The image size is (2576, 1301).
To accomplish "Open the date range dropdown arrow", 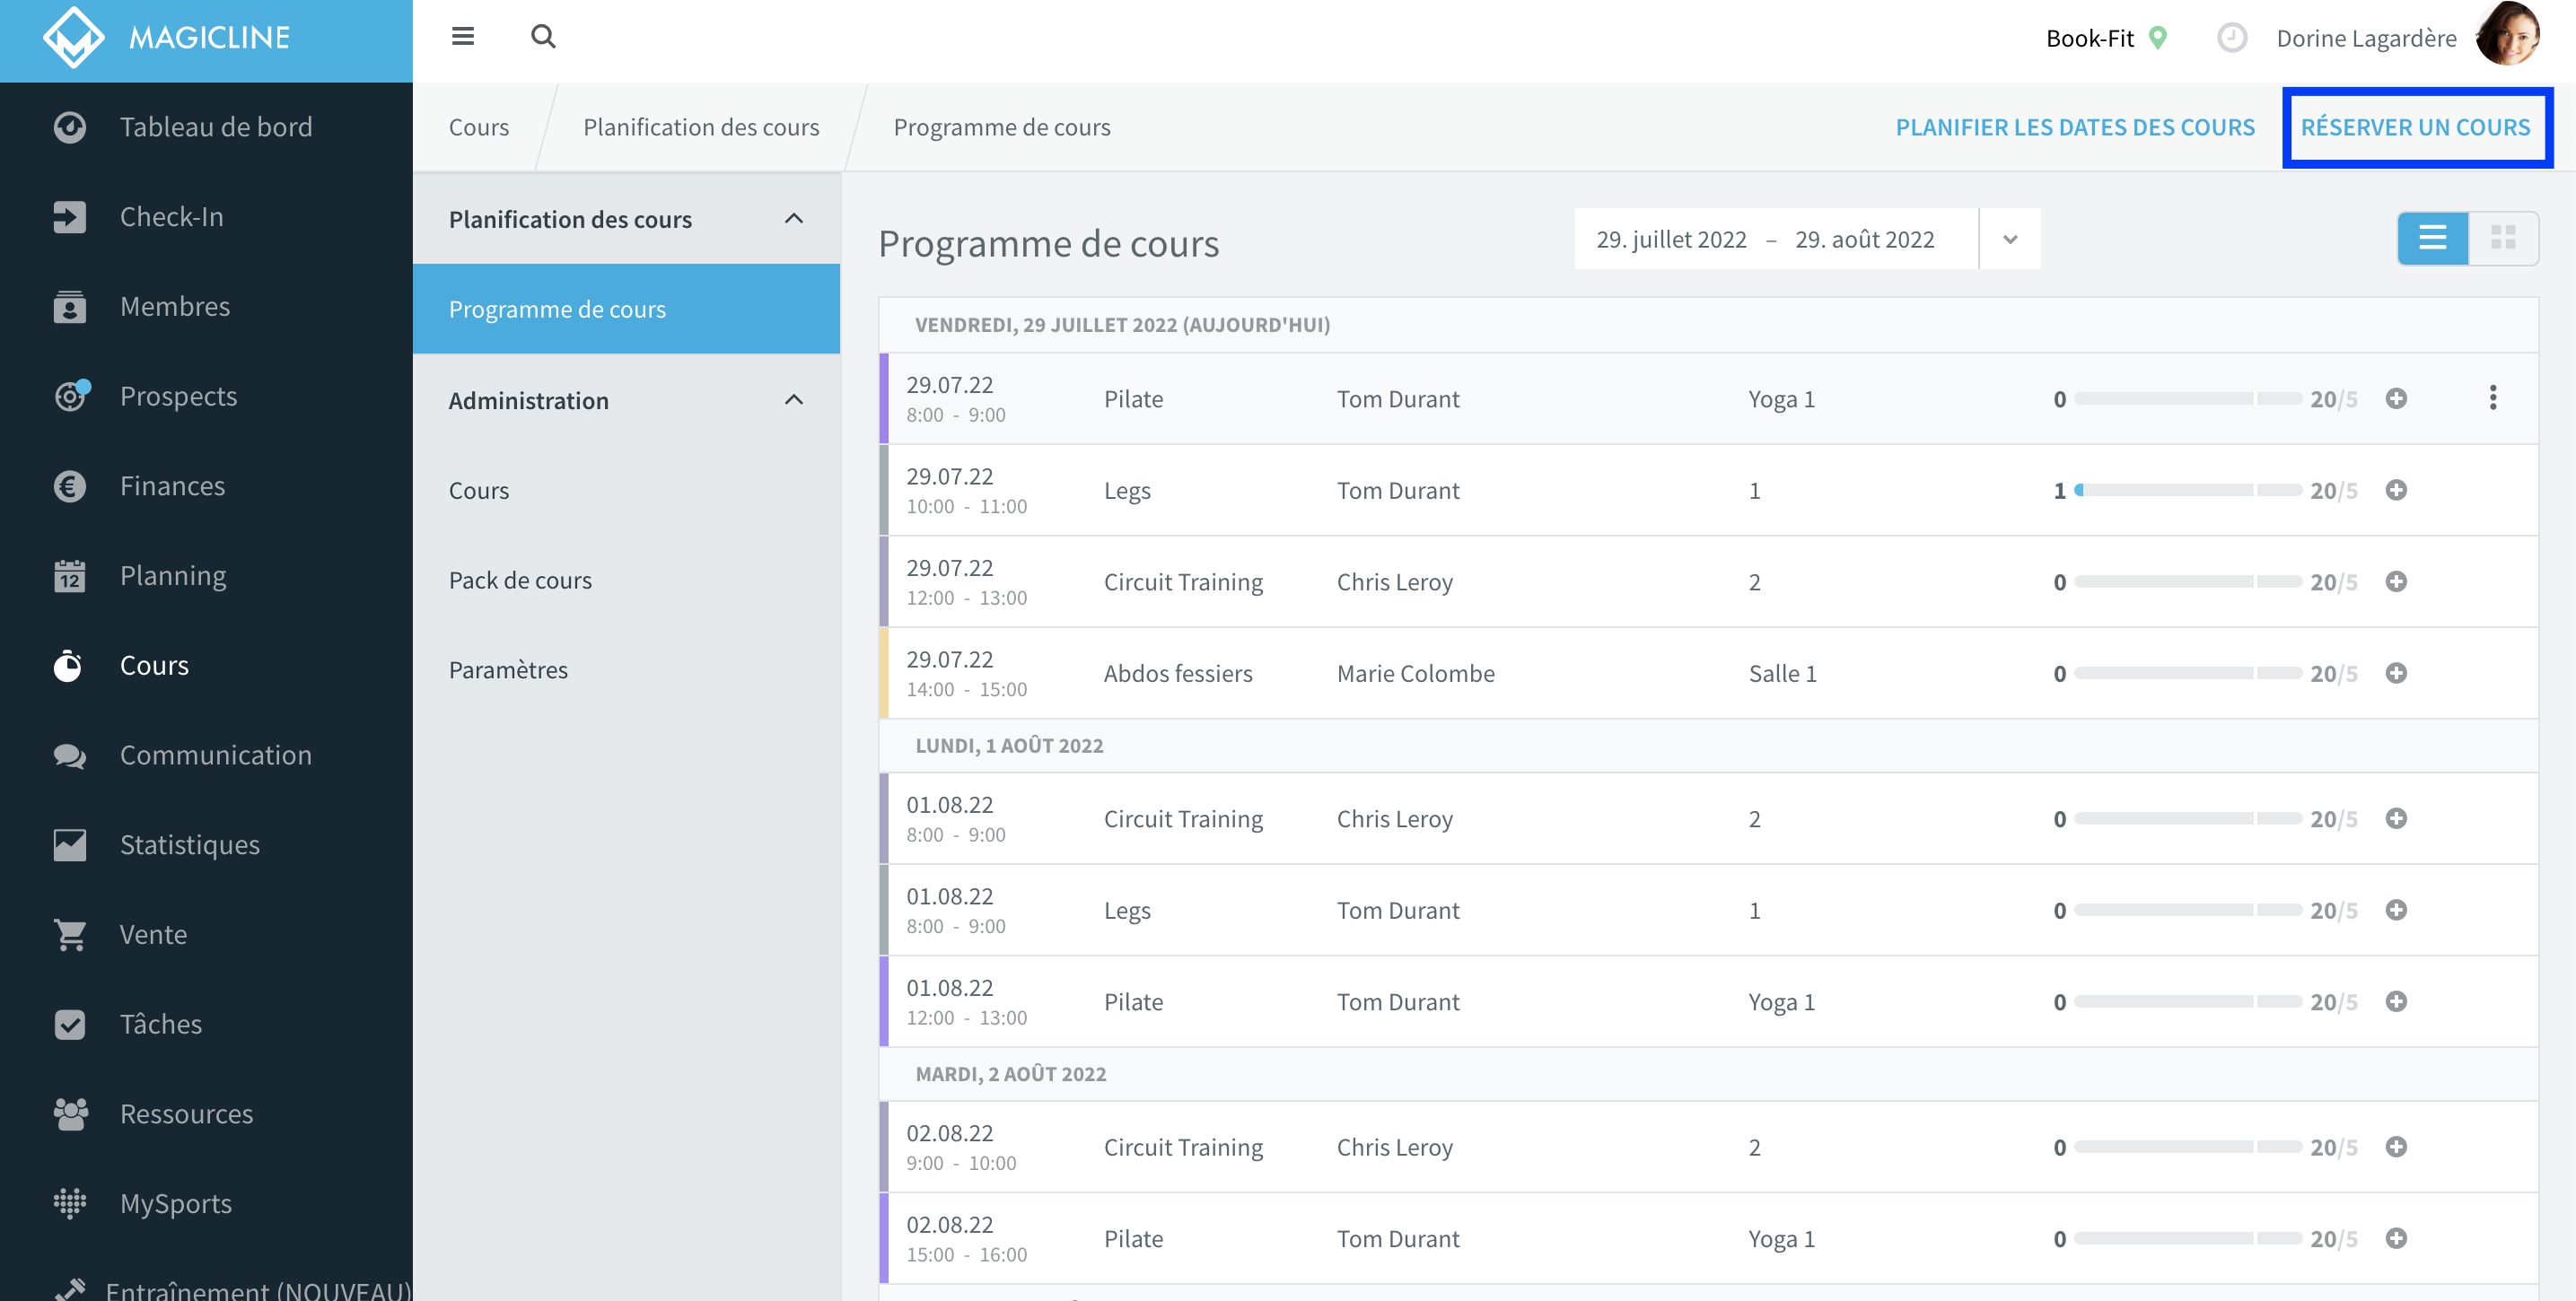I will click(x=2010, y=239).
